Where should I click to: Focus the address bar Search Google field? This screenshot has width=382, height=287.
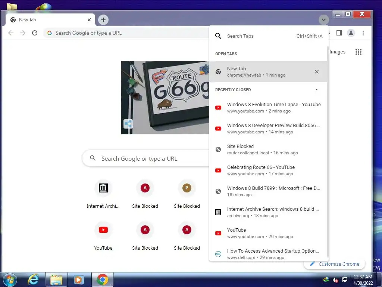click(126, 33)
